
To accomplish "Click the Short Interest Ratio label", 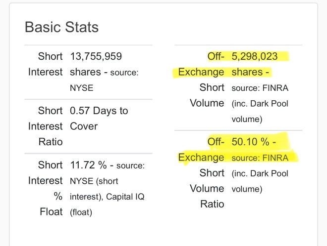I will click(45, 126).
